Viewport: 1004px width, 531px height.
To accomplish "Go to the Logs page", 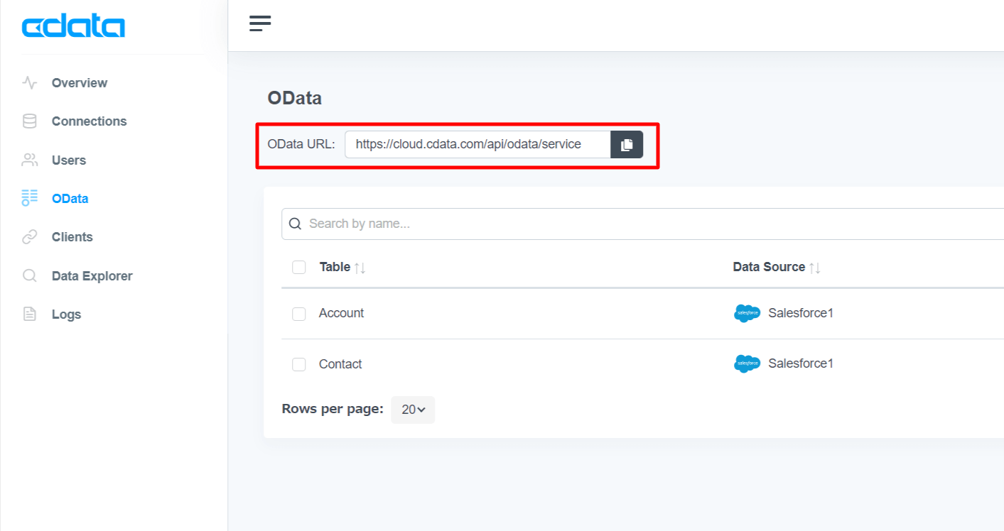I will click(x=66, y=314).
